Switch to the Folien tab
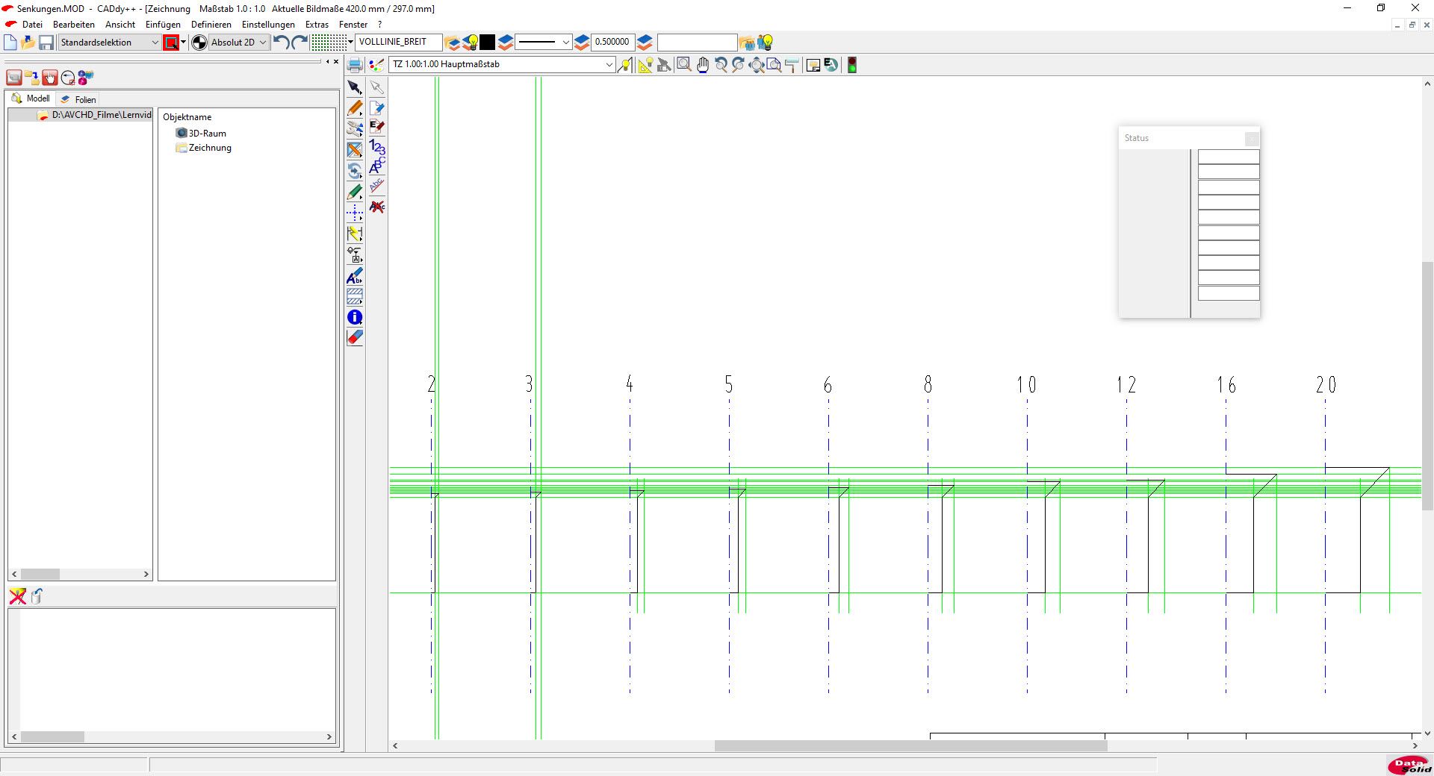This screenshot has width=1434, height=776. click(79, 99)
